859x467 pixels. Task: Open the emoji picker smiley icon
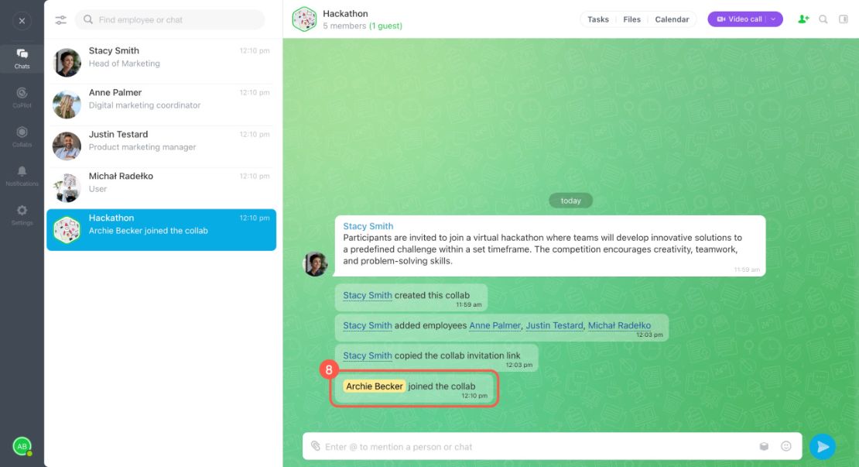(x=786, y=446)
